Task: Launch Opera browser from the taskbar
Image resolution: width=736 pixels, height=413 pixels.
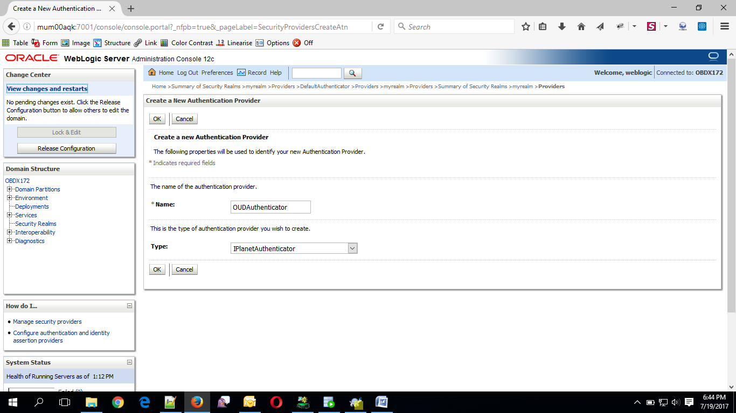Action: [276, 402]
